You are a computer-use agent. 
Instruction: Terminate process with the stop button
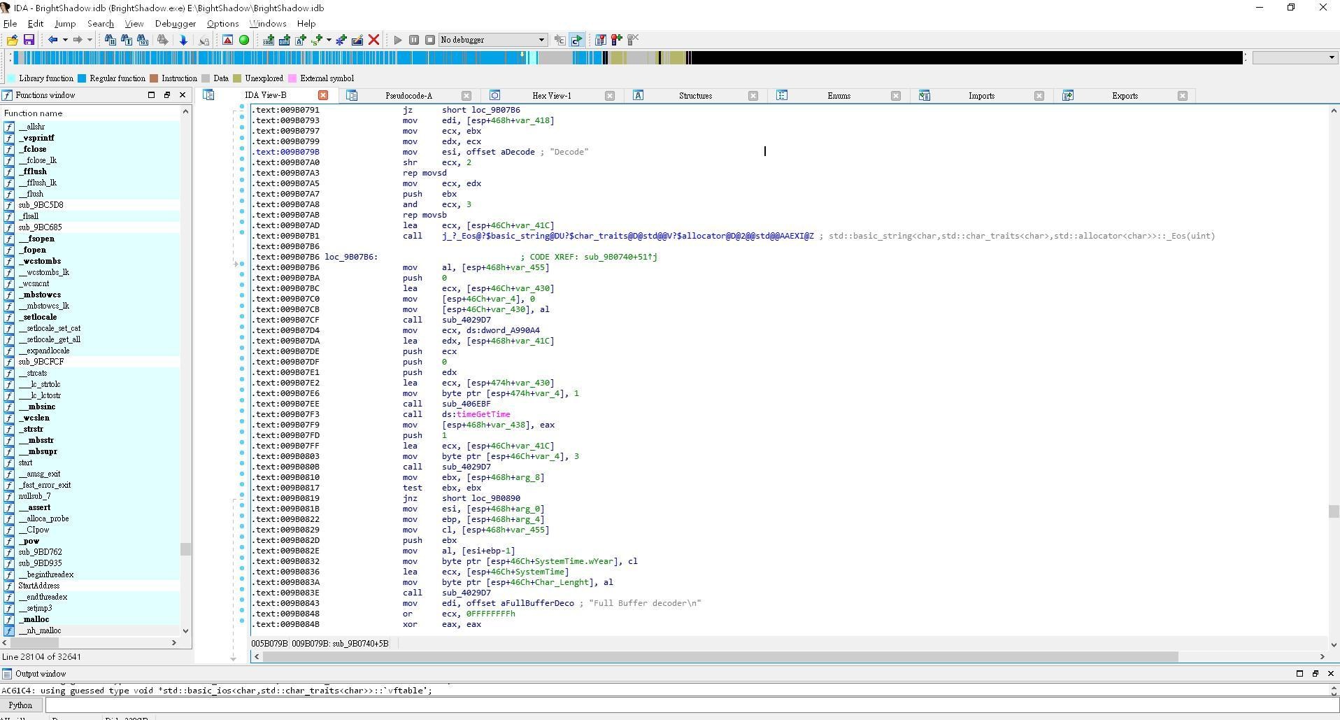click(430, 40)
